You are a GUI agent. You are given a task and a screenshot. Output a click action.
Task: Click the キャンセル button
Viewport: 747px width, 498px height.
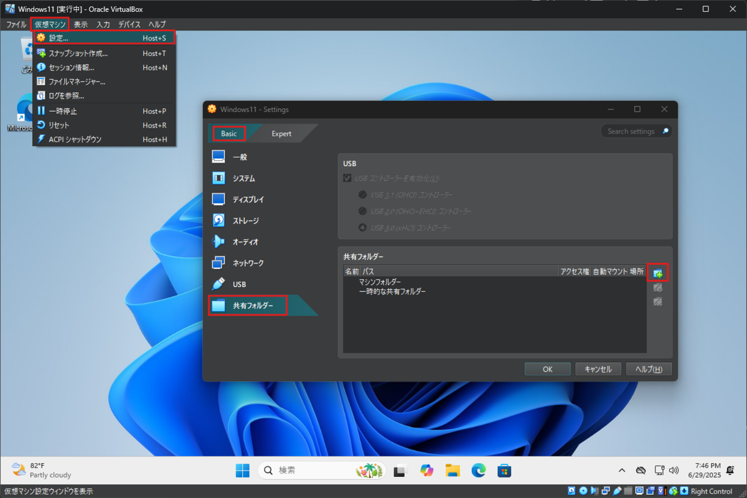(x=598, y=369)
